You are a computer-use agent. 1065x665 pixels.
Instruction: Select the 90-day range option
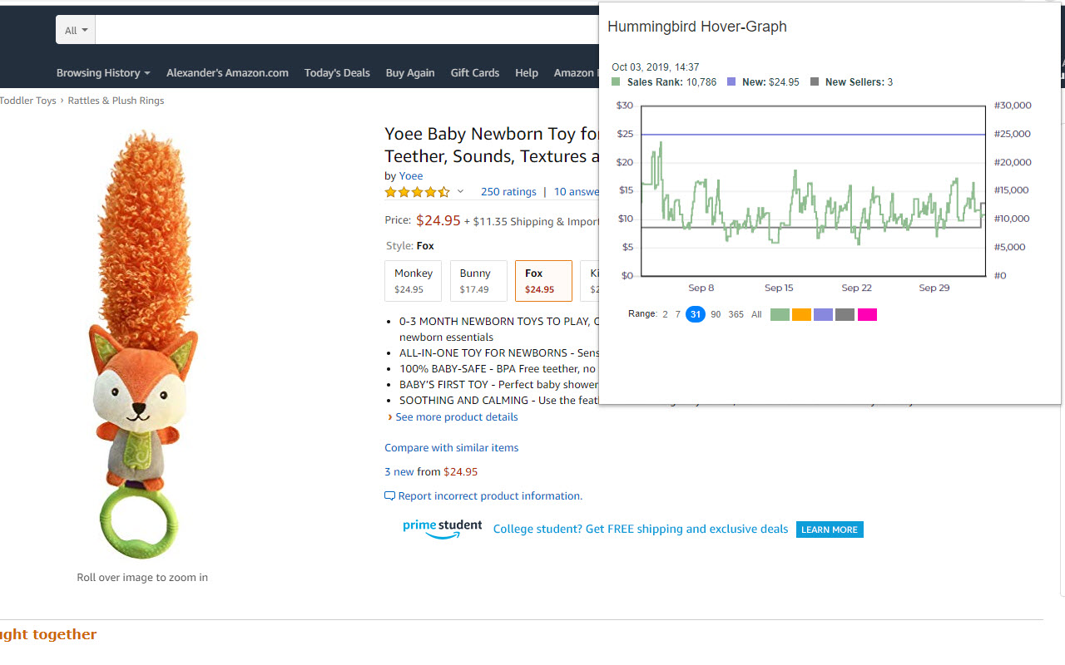[x=716, y=314]
